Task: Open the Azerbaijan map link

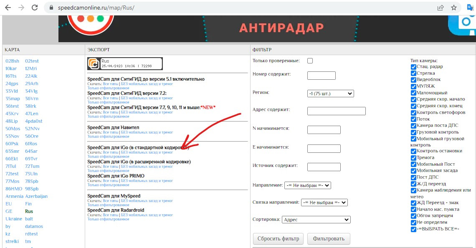Action: coord(36,196)
